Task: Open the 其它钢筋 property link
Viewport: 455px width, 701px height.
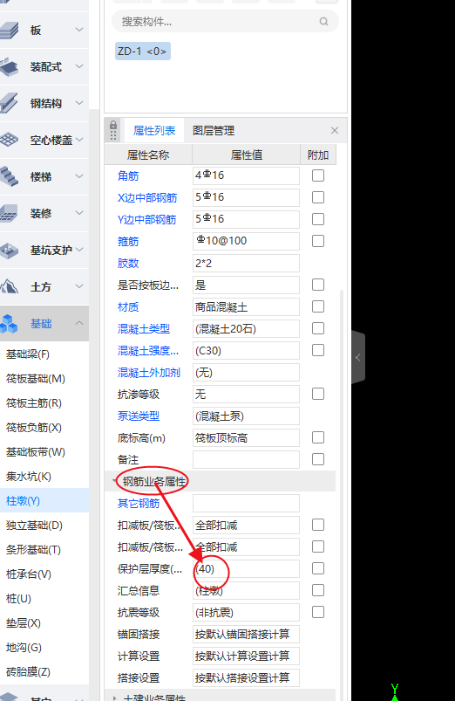Action: coord(139,504)
